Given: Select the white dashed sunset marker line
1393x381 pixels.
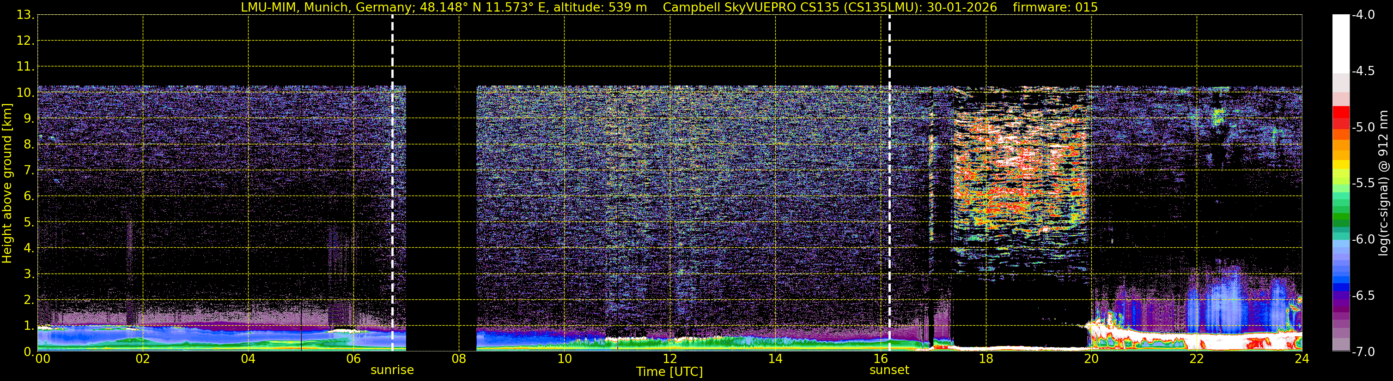Looking at the screenshot, I should pyautogui.click(x=889, y=183).
